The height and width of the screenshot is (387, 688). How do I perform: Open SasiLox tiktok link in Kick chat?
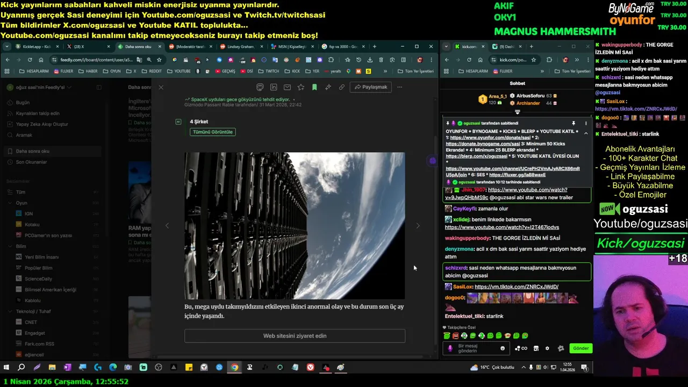[517, 286]
